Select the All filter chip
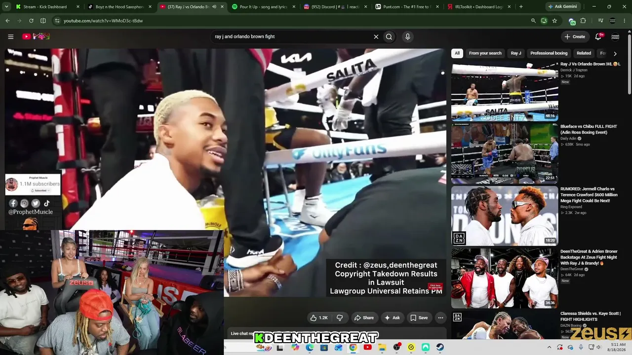 [x=457, y=53]
